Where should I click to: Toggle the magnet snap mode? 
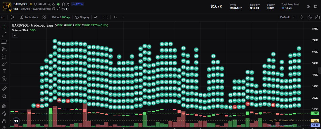pos(4,106)
